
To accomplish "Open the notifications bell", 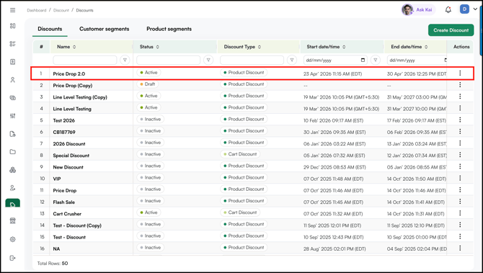I will tap(448, 10).
